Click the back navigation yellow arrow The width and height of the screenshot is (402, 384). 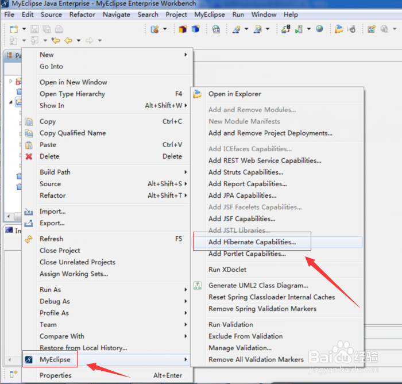click(x=68, y=41)
